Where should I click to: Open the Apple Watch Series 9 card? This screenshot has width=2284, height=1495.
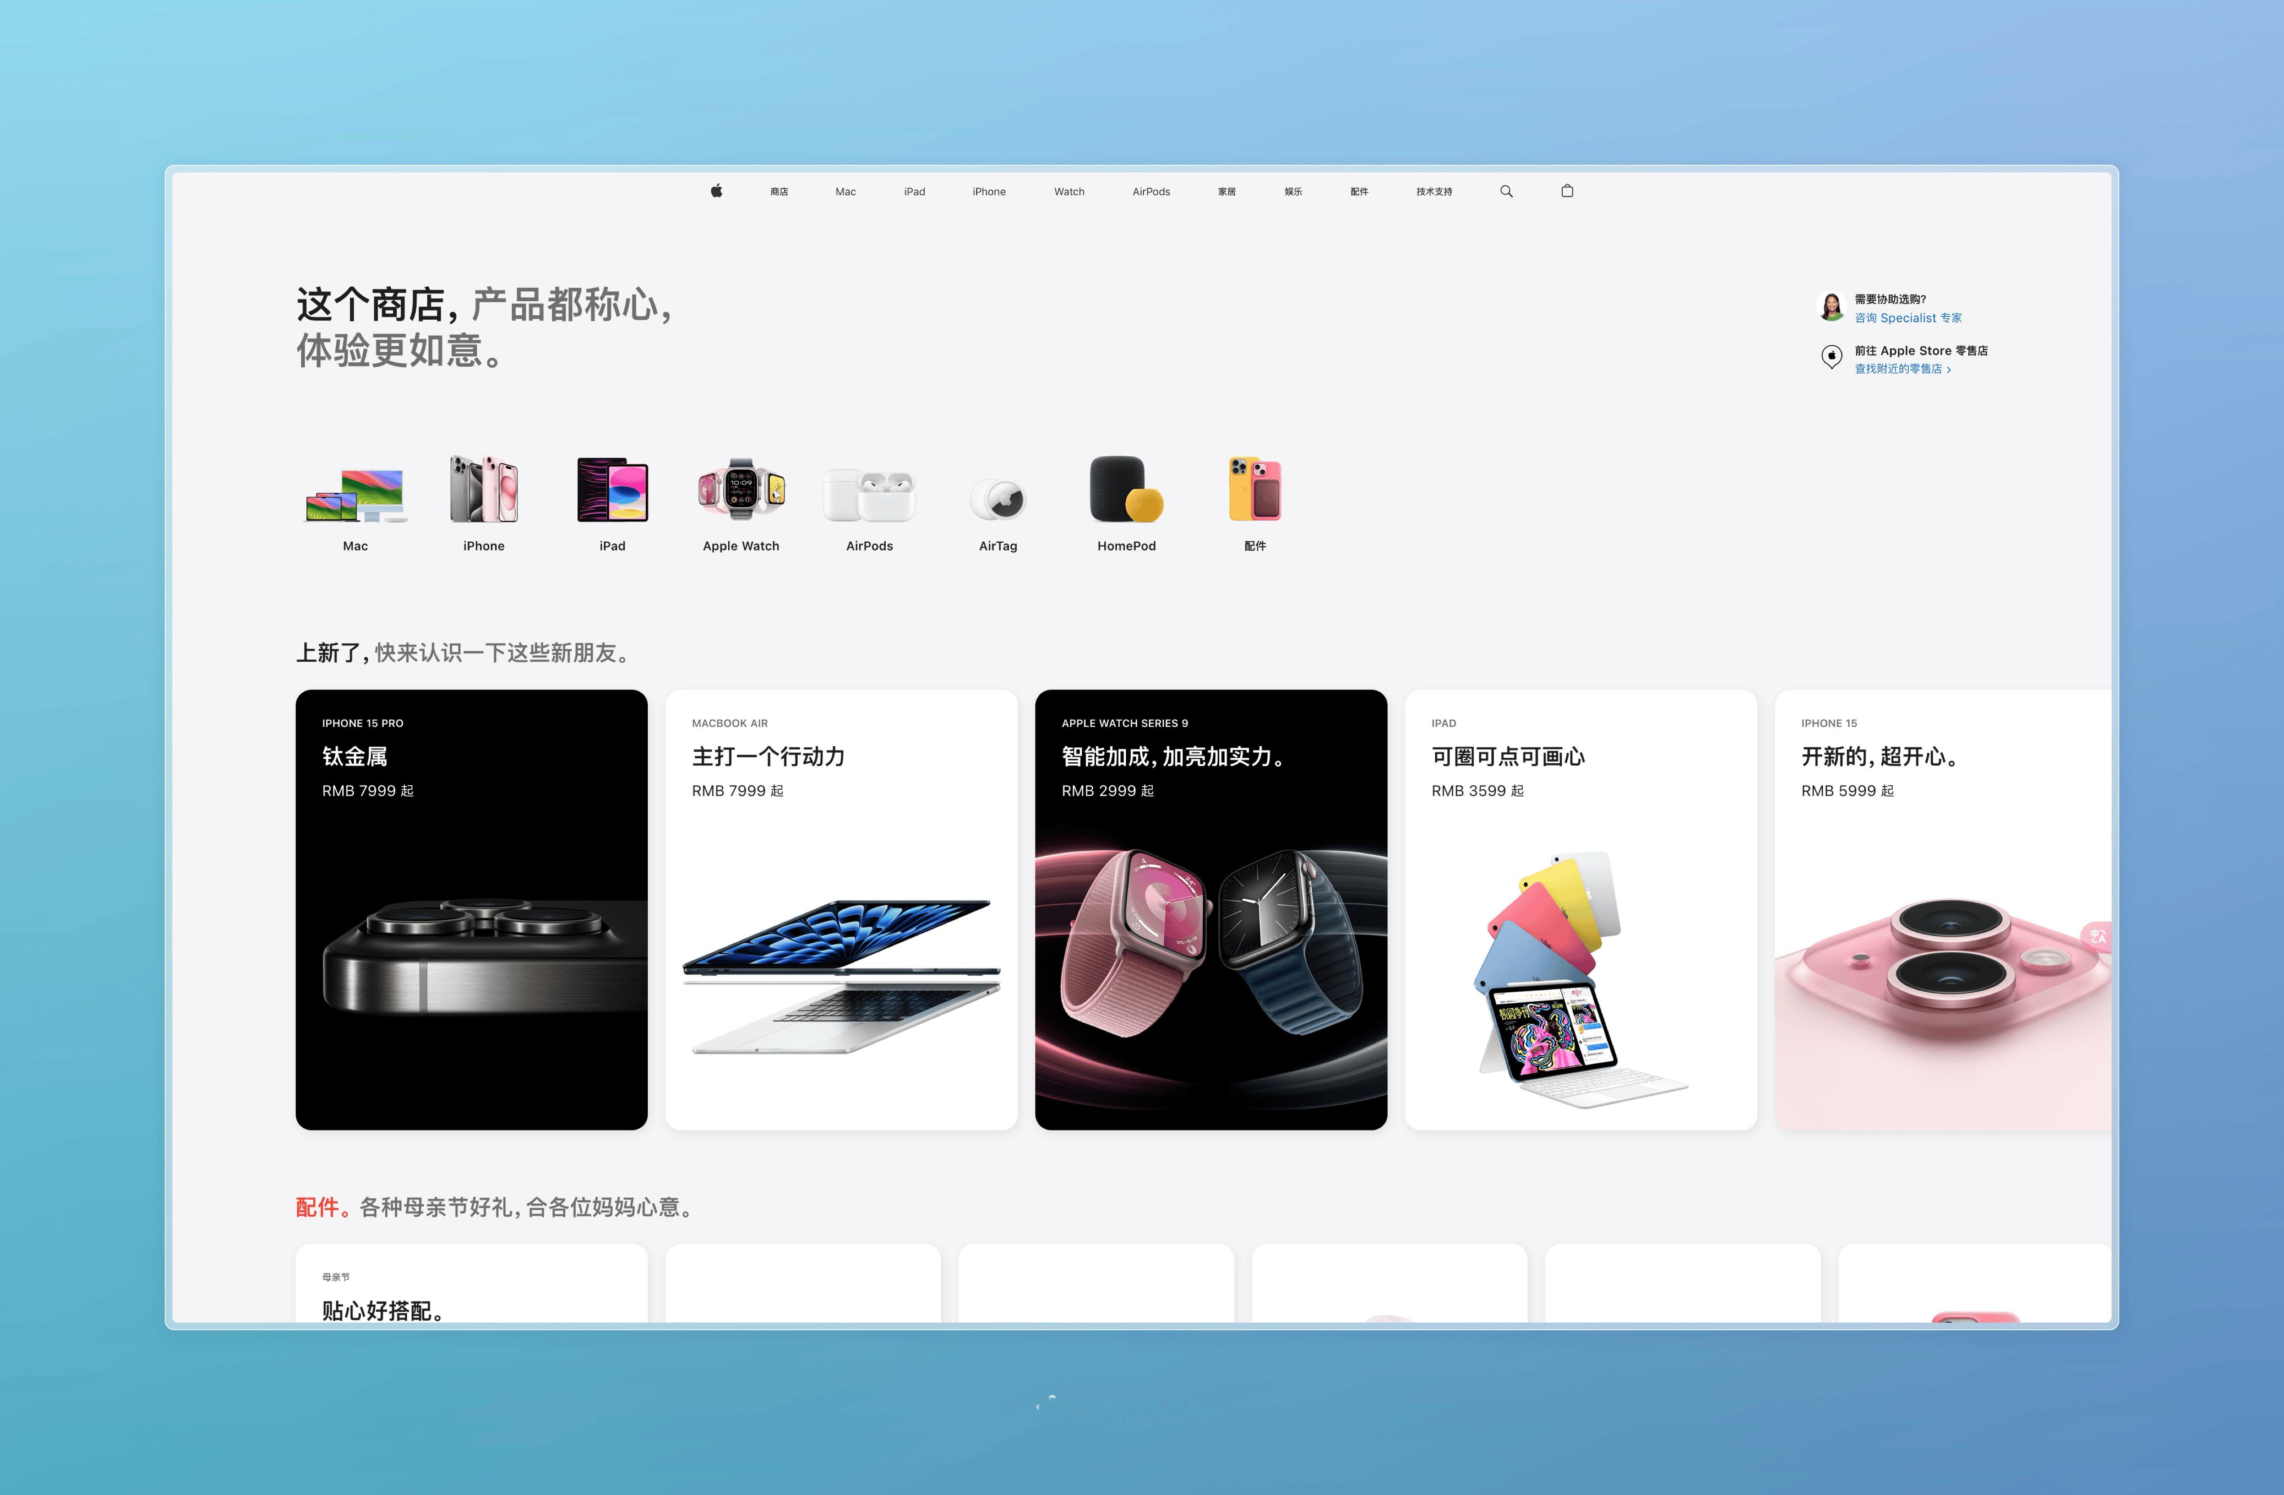pos(1211,910)
